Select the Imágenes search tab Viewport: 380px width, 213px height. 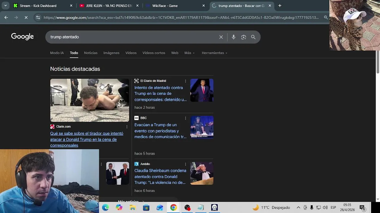111,53
